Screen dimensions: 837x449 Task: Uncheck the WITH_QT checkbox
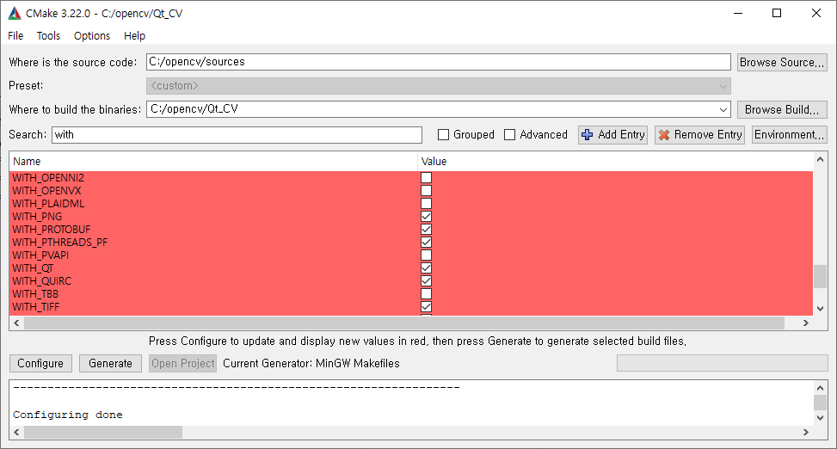pos(426,268)
